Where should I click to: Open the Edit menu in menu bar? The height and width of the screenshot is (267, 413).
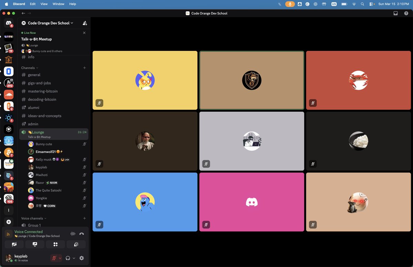coord(33,4)
